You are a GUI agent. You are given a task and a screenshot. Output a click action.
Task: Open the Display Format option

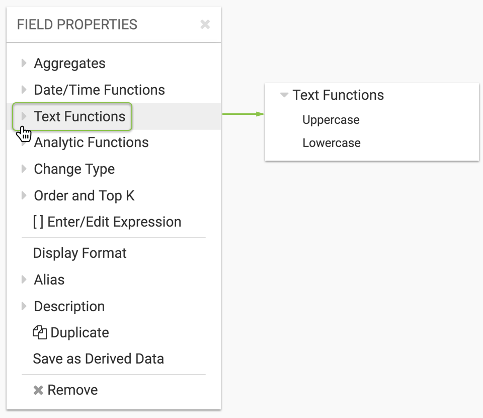click(x=79, y=253)
